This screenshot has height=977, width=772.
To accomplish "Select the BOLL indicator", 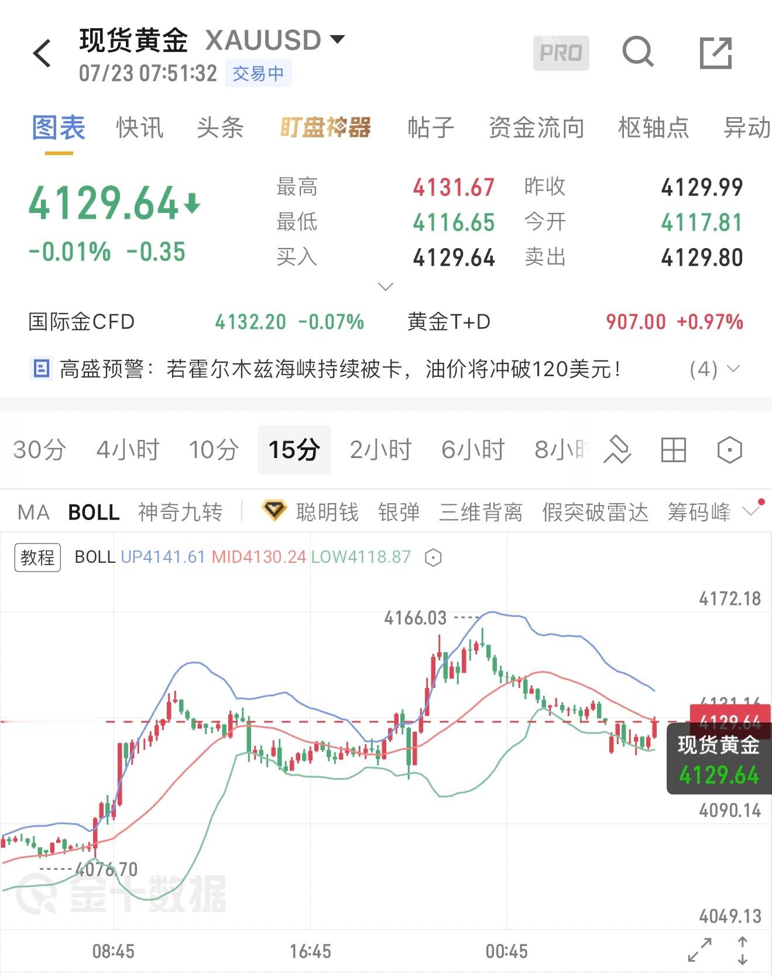I will coord(94,512).
